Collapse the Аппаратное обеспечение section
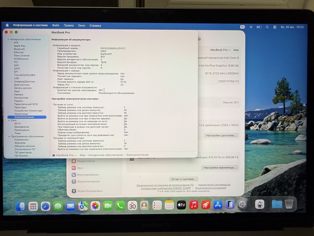Screen dimensions: 314x236 pos(8,39)
